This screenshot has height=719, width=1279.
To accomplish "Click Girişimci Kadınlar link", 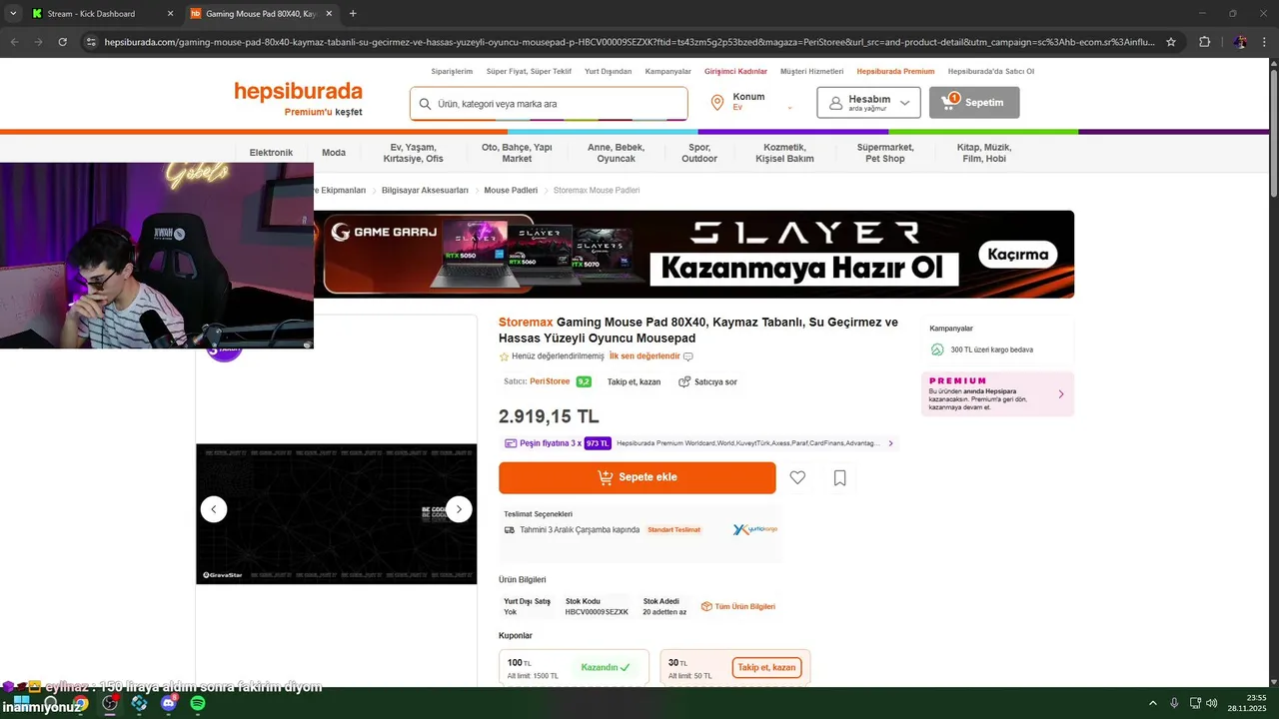I will (735, 72).
